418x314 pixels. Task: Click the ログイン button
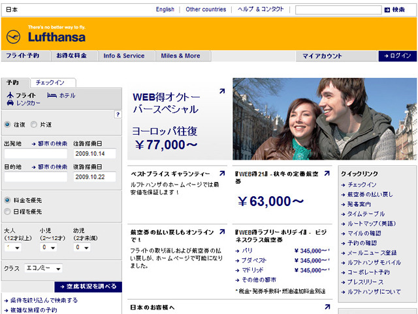[398, 56]
